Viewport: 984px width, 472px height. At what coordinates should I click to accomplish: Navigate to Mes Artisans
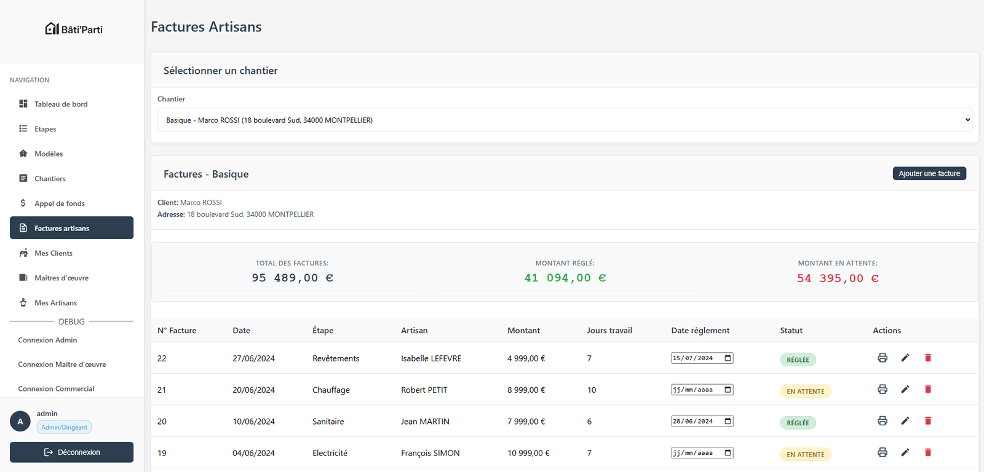tap(56, 303)
